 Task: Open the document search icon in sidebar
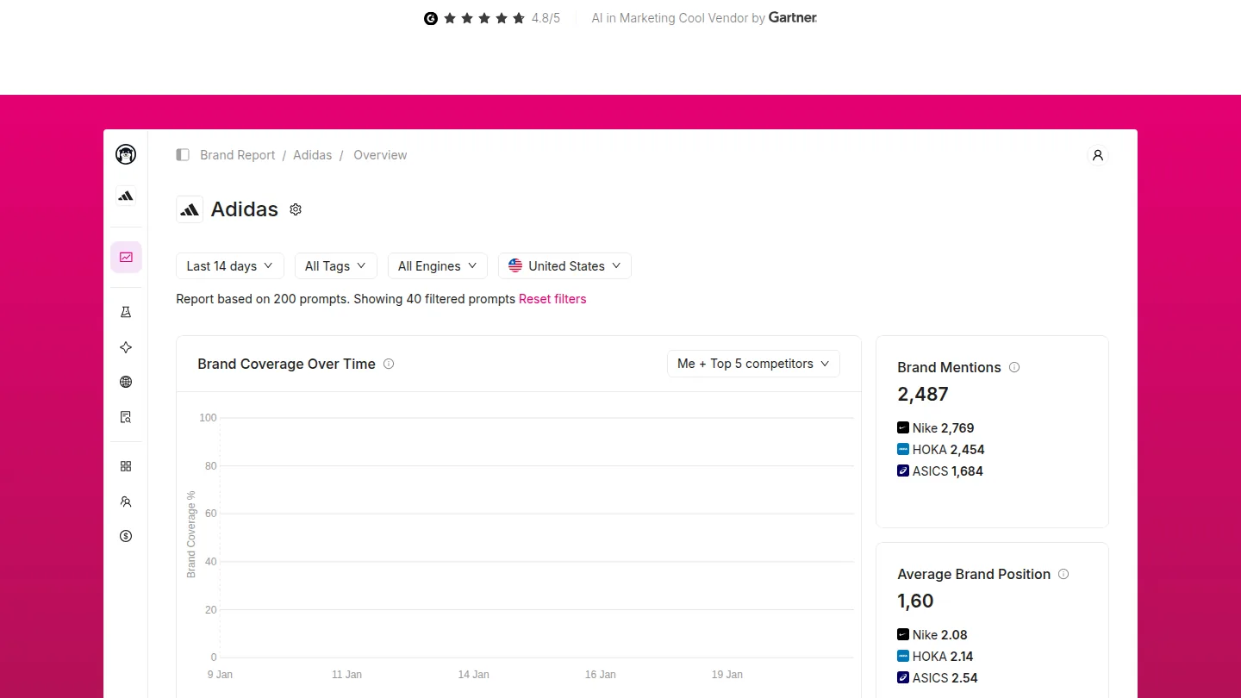point(126,417)
